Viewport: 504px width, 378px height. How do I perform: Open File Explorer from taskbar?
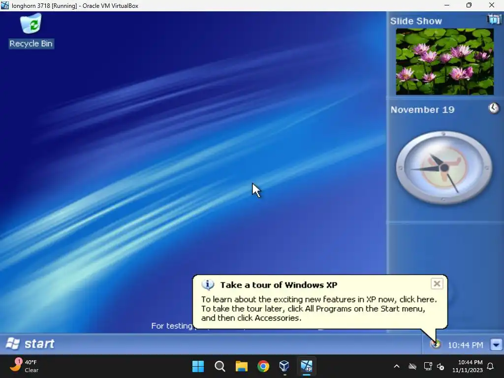241,366
